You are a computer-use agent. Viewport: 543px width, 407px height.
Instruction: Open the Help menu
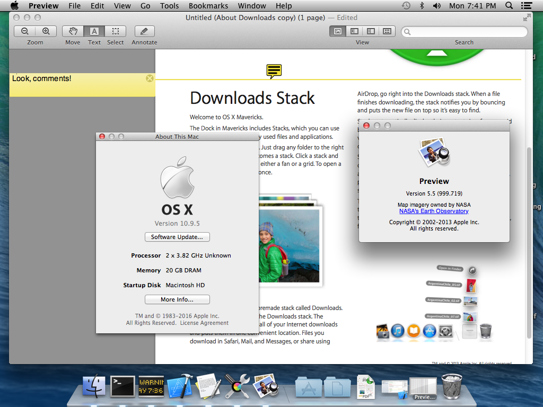tap(284, 5)
